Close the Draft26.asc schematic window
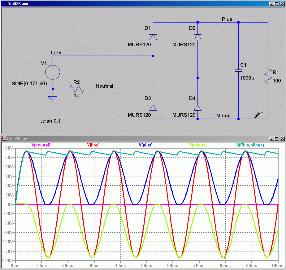 tap(282, 4)
